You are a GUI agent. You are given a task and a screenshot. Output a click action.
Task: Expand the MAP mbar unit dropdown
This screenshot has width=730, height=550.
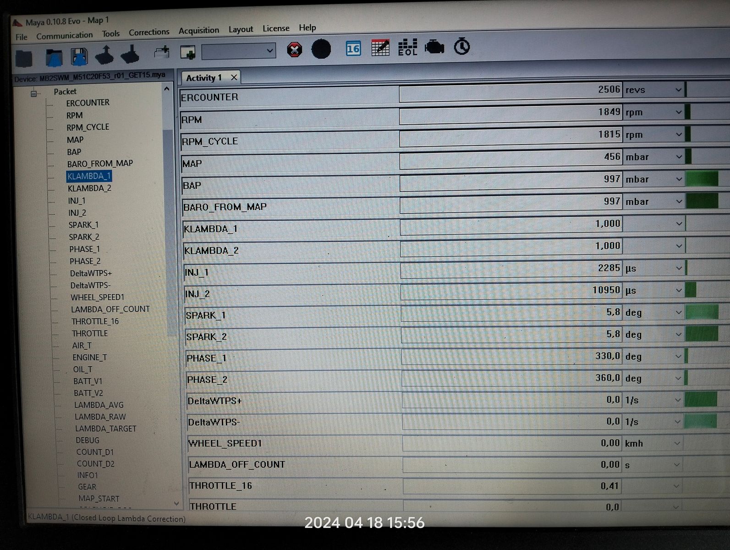pyautogui.click(x=679, y=157)
